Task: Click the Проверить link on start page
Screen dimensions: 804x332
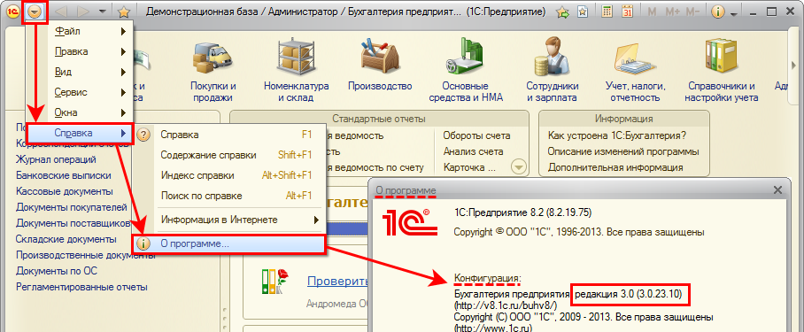Action: click(x=338, y=281)
